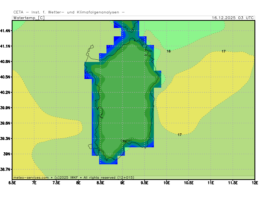Click the 39.6N latitude axis label
Viewport: 267px width, 200px height.
(6, 123)
